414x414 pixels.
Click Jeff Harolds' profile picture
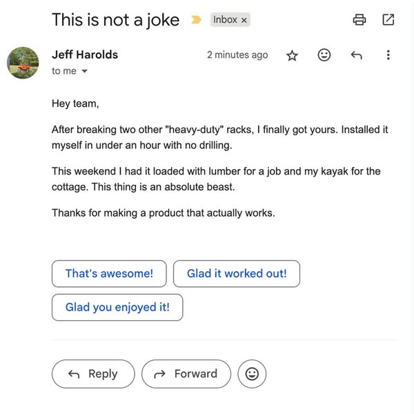(23, 63)
